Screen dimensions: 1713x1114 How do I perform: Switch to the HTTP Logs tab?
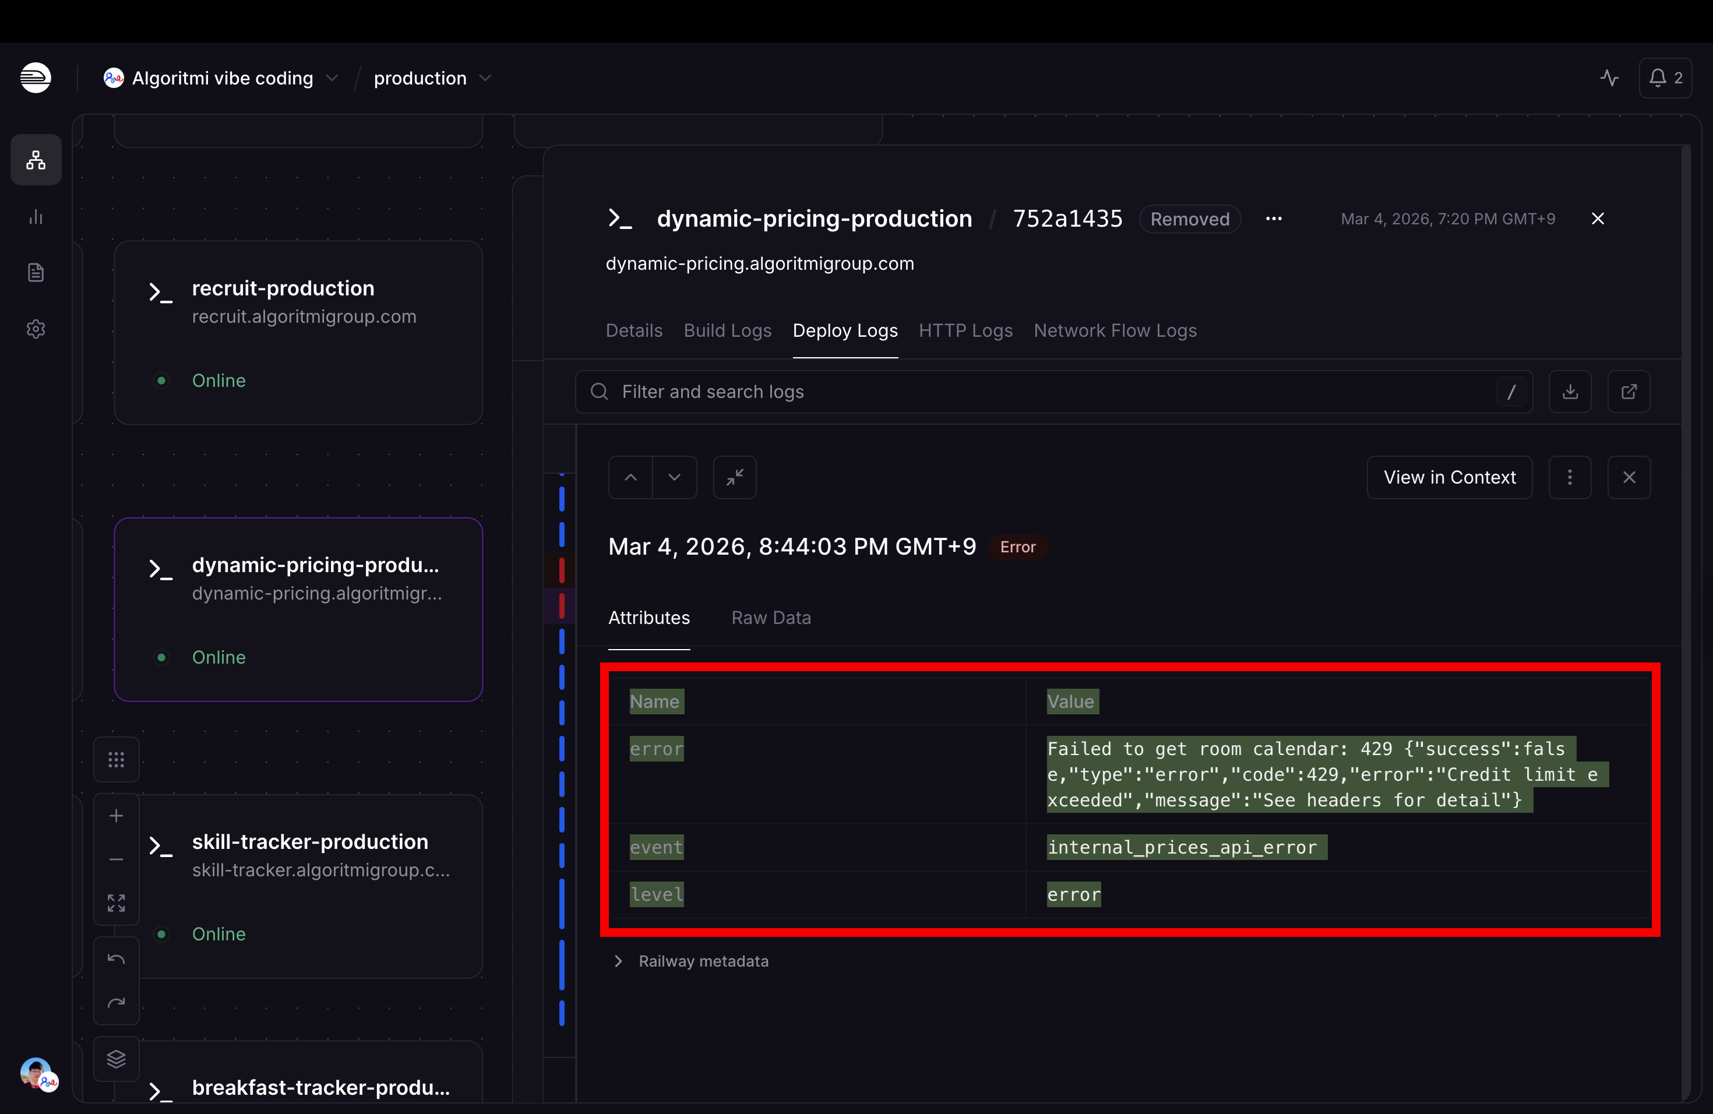[965, 330]
